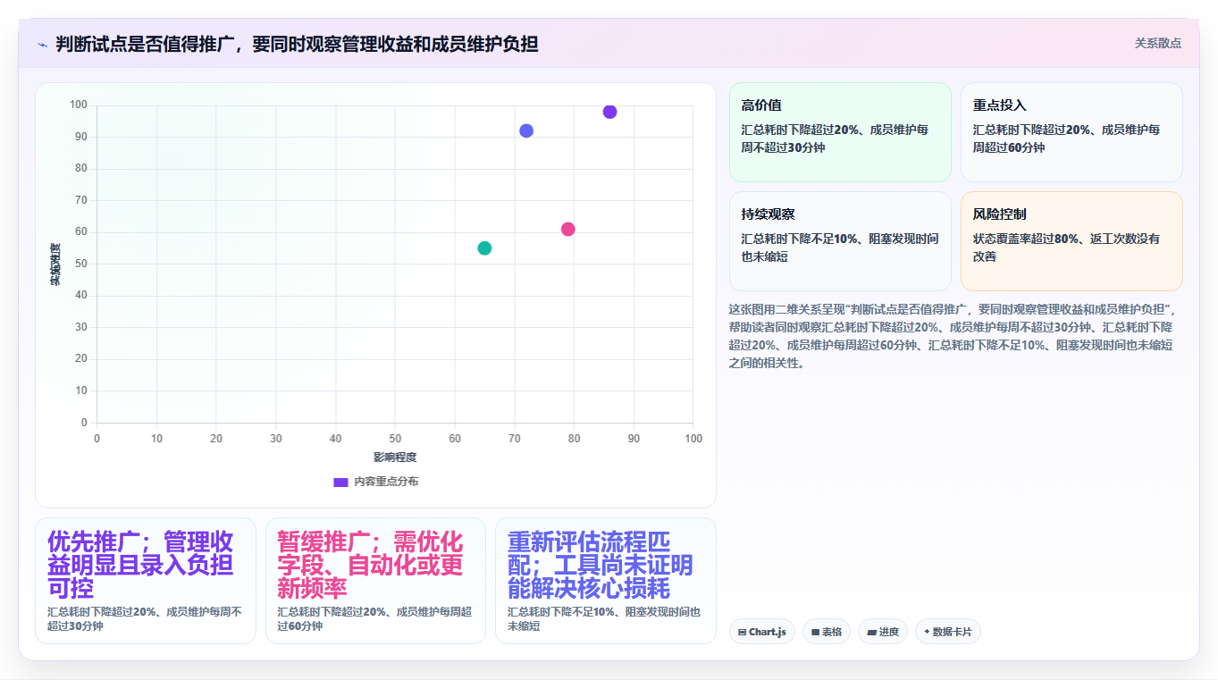
Task: Click the 数据卡片 sparkle icon
Action: 927,632
